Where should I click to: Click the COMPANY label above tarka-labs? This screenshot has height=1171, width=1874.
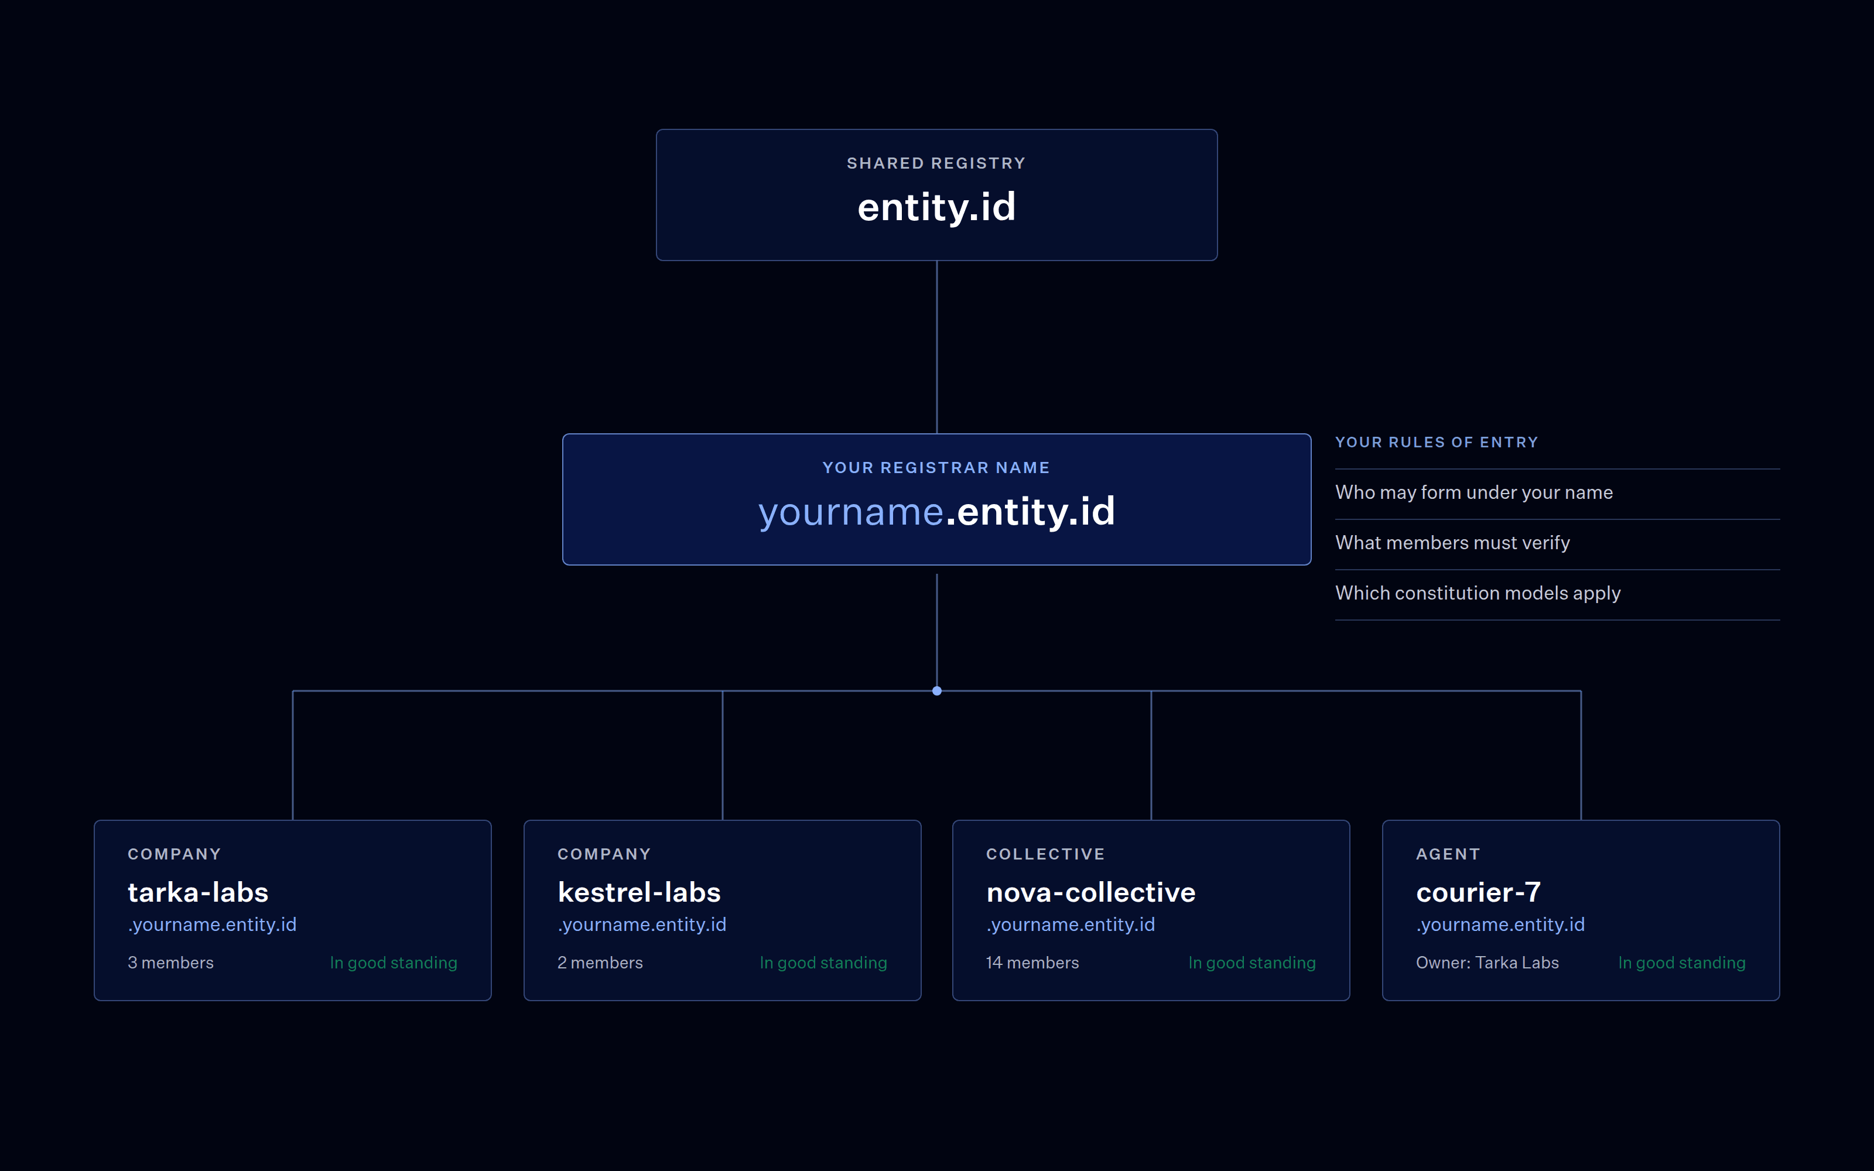point(175,854)
